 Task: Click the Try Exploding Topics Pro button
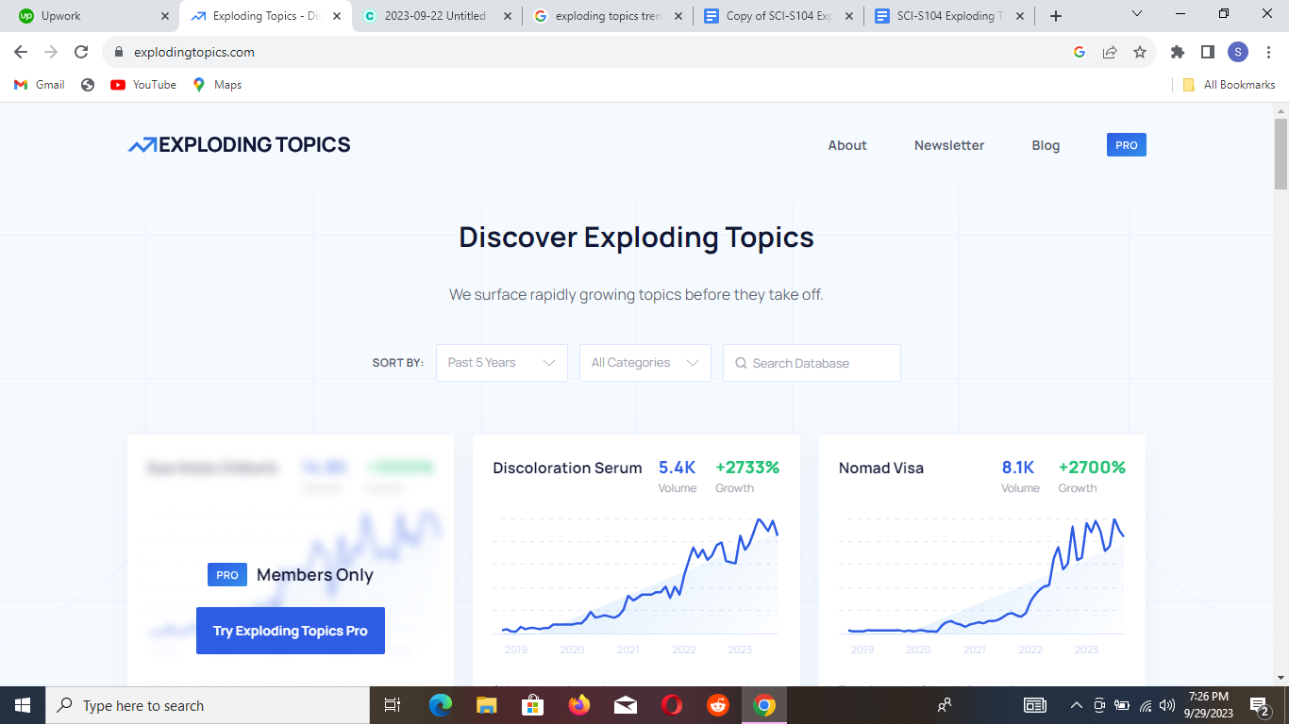[290, 631]
